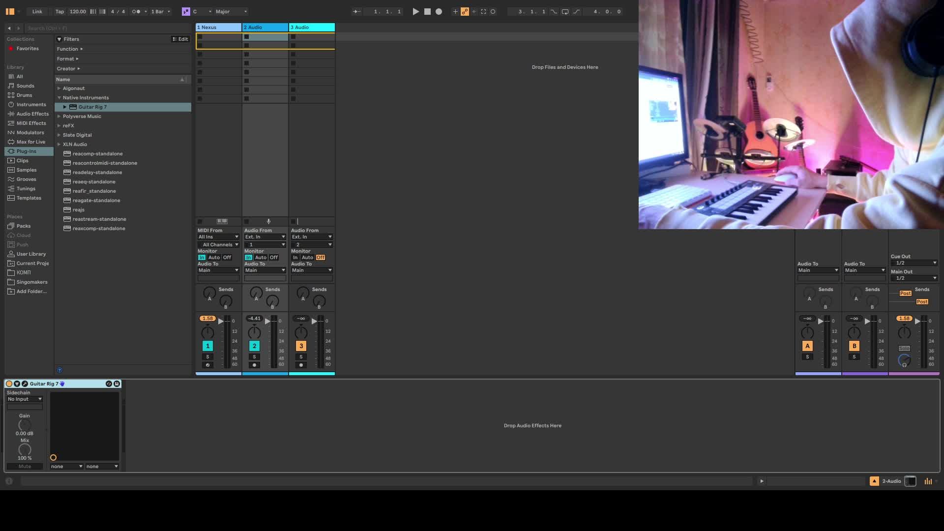This screenshot has height=531, width=944.
Task: Set track 3 Monitor to Auto
Action: coord(307,258)
